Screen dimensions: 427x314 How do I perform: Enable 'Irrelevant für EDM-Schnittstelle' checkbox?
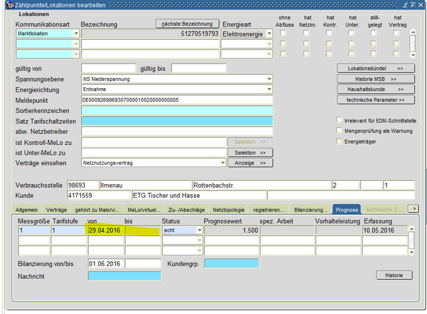pyautogui.click(x=339, y=120)
